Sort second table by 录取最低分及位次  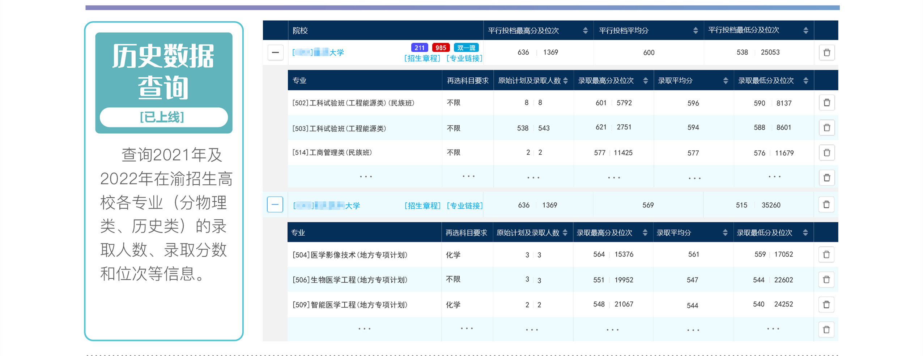[x=805, y=232]
